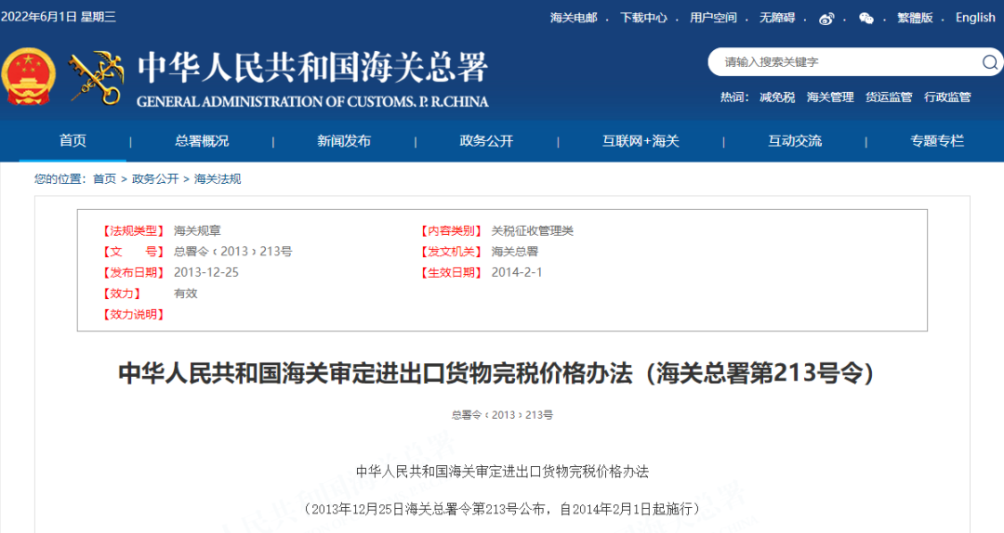Viewport: 1004px width, 533px height.
Task: Select hot word 货运监管
Action: [x=889, y=97]
